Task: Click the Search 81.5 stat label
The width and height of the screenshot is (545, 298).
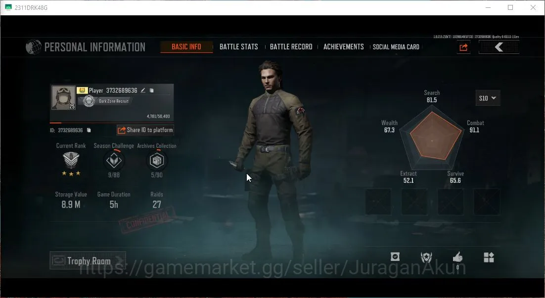Action: tap(432, 96)
